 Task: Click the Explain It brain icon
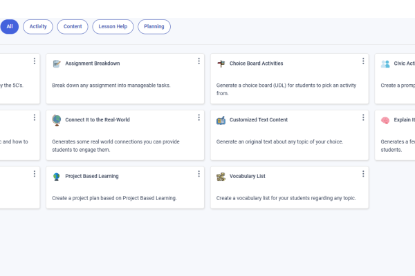(385, 121)
